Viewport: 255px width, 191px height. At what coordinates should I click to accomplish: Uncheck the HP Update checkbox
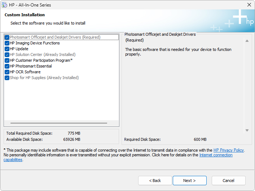pos(7,49)
